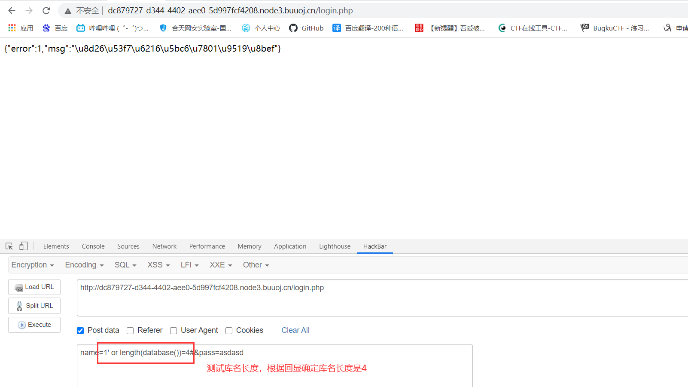Open the 个人中心 bookmark
688x387 pixels.
tap(261, 28)
